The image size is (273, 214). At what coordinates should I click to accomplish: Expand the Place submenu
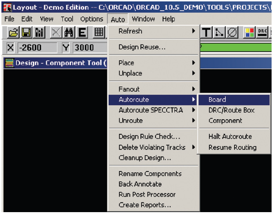tap(154, 63)
